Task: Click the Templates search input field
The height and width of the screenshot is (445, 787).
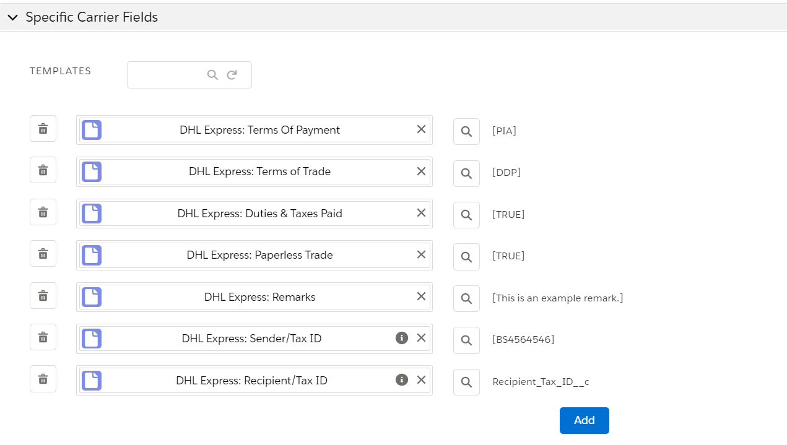Action: [x=189, y=75]
